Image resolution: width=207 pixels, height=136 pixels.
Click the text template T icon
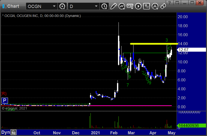coord(146,6)
